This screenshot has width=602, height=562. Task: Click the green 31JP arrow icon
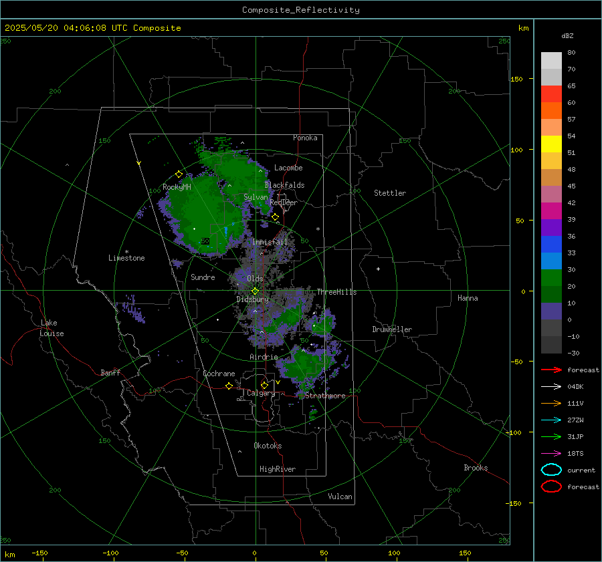[551, 436]
